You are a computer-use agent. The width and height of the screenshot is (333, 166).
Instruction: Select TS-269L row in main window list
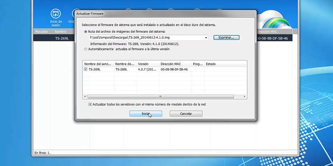pos(163,38)
